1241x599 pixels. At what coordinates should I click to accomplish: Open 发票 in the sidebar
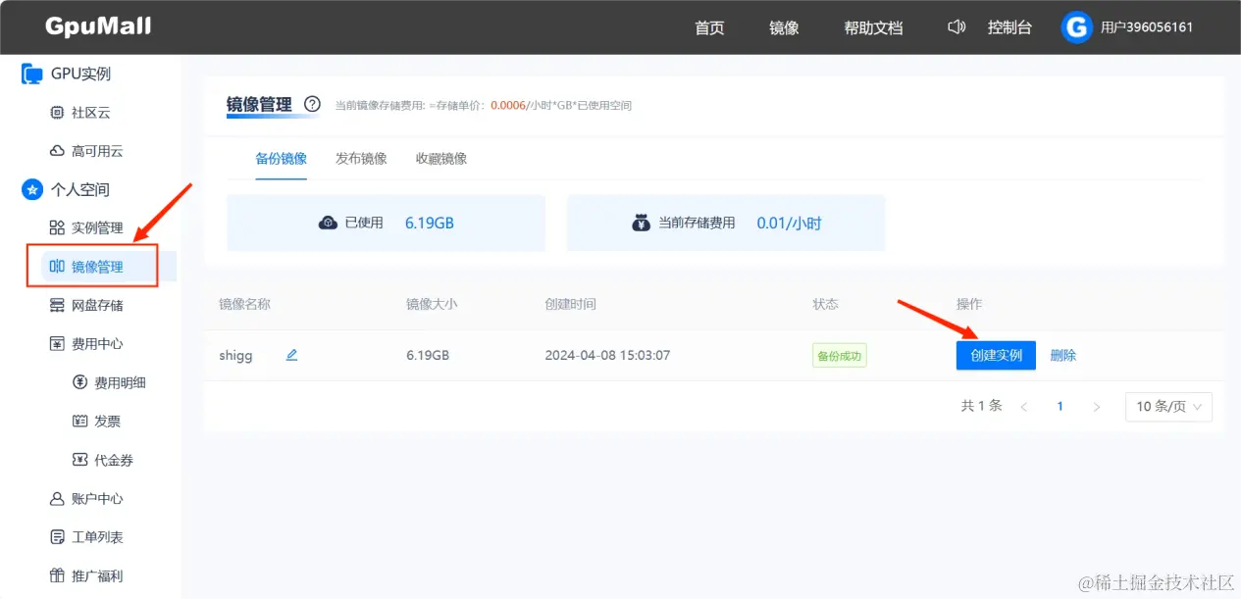pos(108,421)
